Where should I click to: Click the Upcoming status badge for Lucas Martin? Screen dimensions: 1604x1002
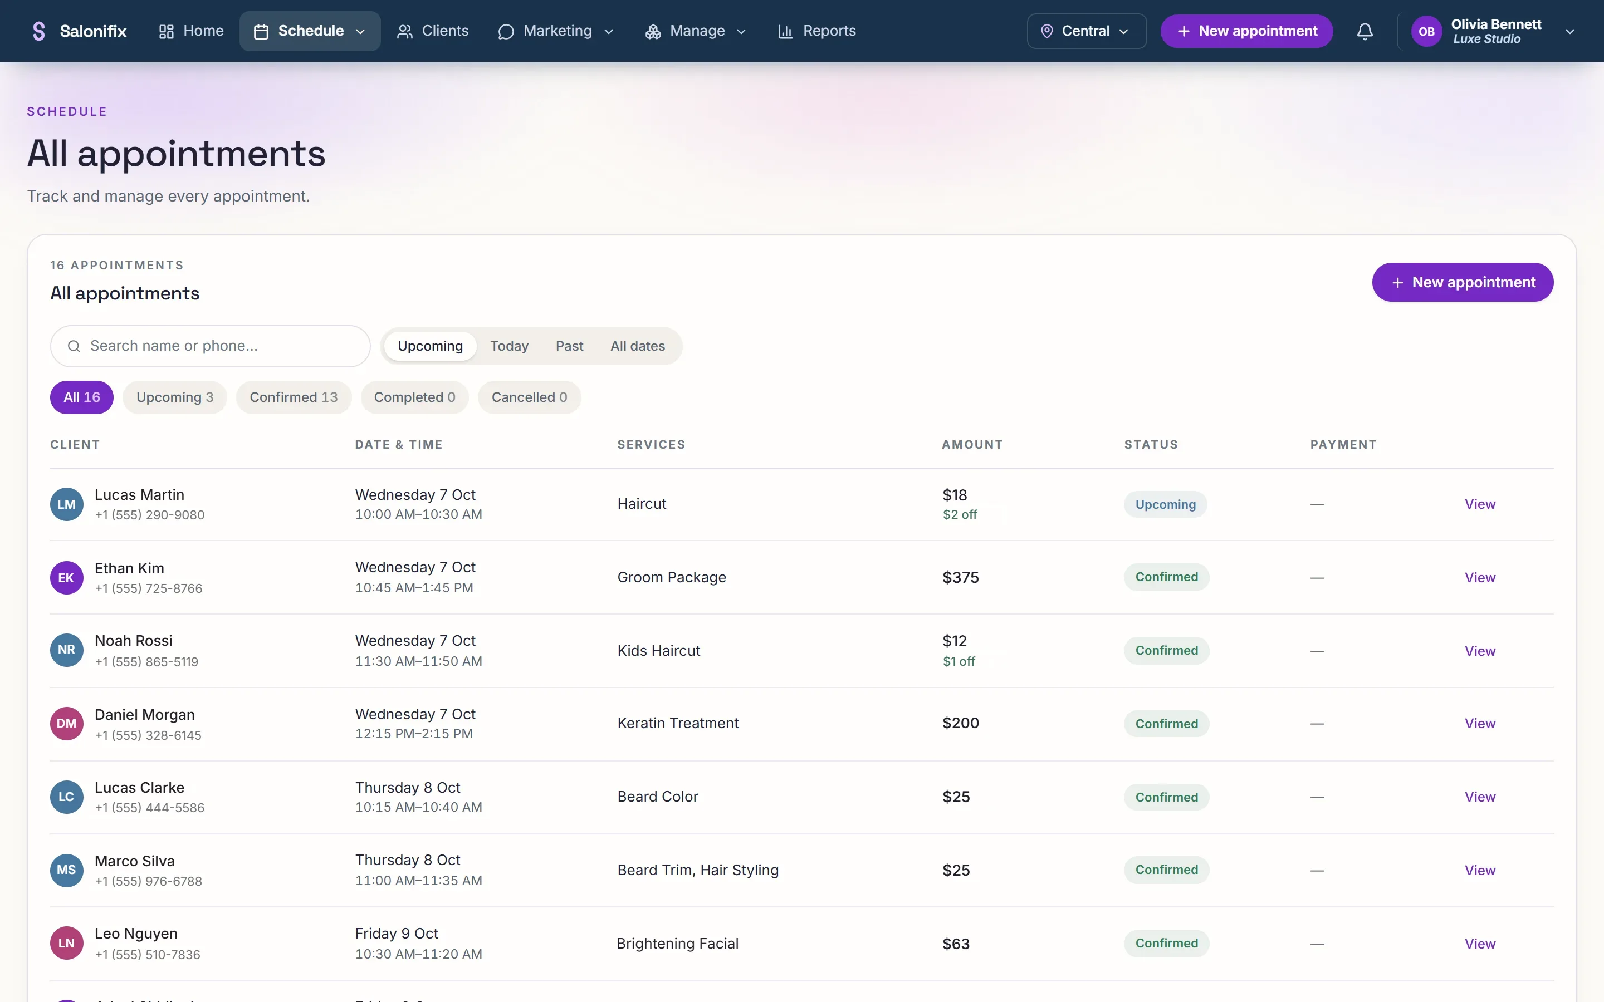click(1165, 504)
